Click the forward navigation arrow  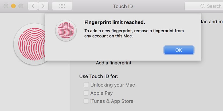(x=43, y=6)
